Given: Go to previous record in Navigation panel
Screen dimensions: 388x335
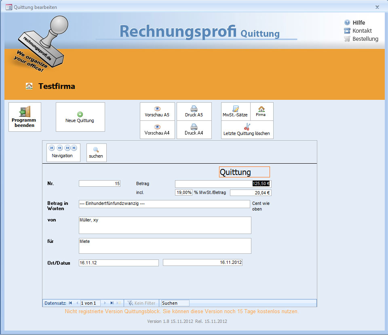Looking at the screenshot, I should pos(60,148).
